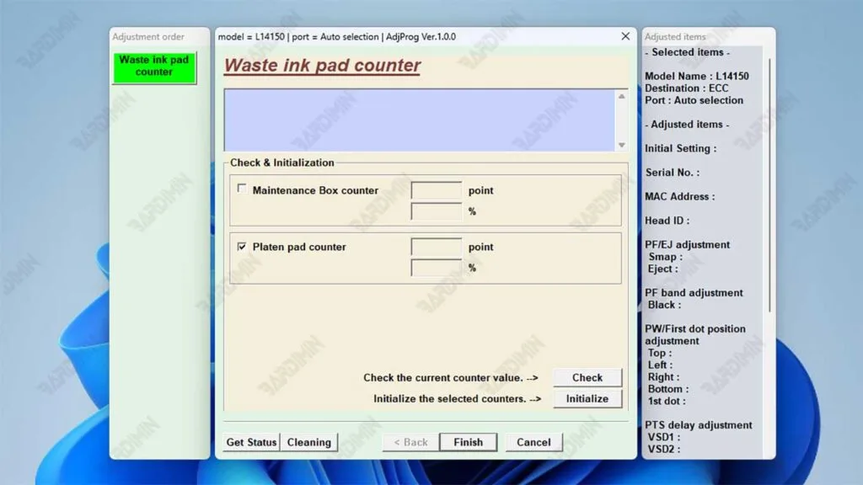Click 'Check the current counter value' text
This screenshot has height=485, width=863.
[443, 378]
